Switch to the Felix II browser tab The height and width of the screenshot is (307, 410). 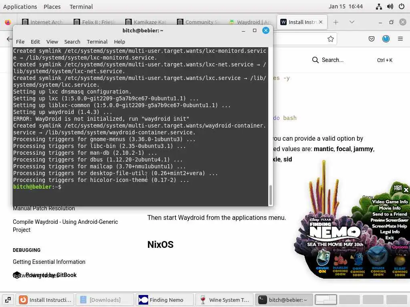(x=94, y=22)
